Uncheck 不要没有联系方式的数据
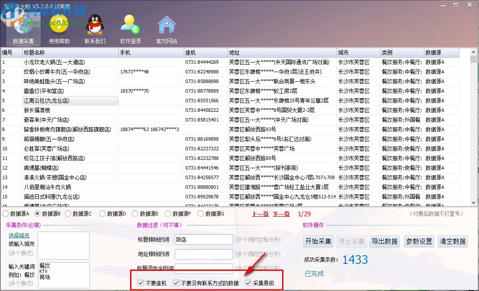The height and width of the screenshot is (291, 479). click(x=176, y=282)
